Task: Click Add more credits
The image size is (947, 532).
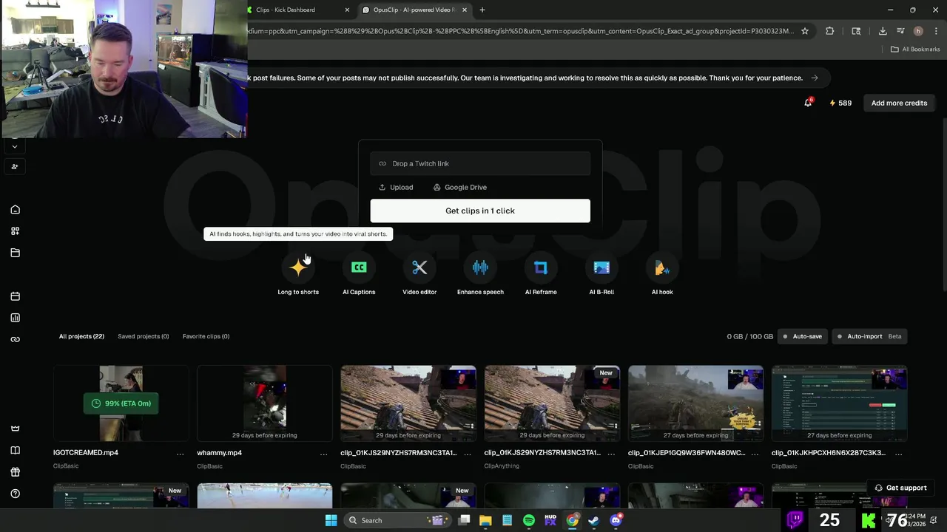Action: pyautogui.click(x=899, y=103)
